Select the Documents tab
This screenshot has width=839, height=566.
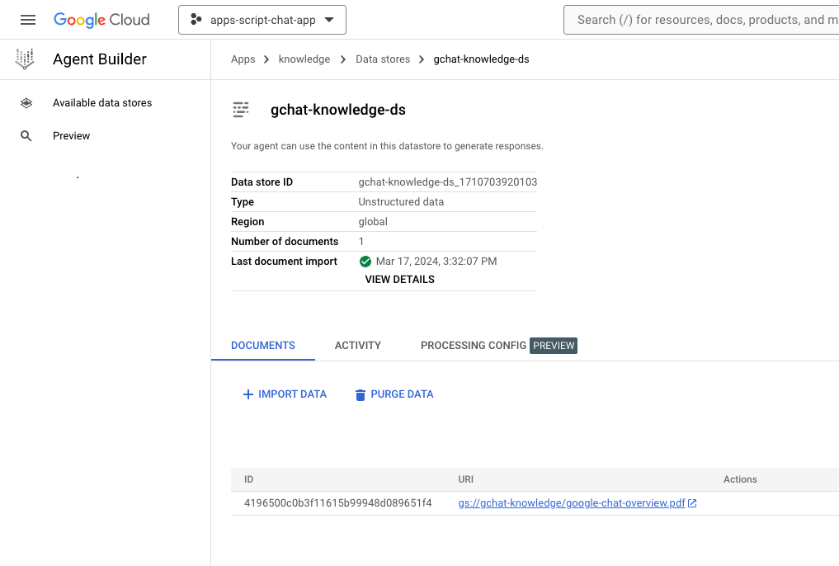click(262, 346)
